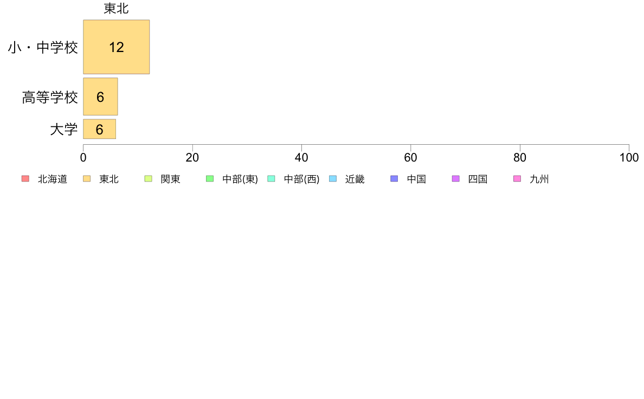
Task: Click the 100 tick on the axis
Action: click(x=629, y=157)
